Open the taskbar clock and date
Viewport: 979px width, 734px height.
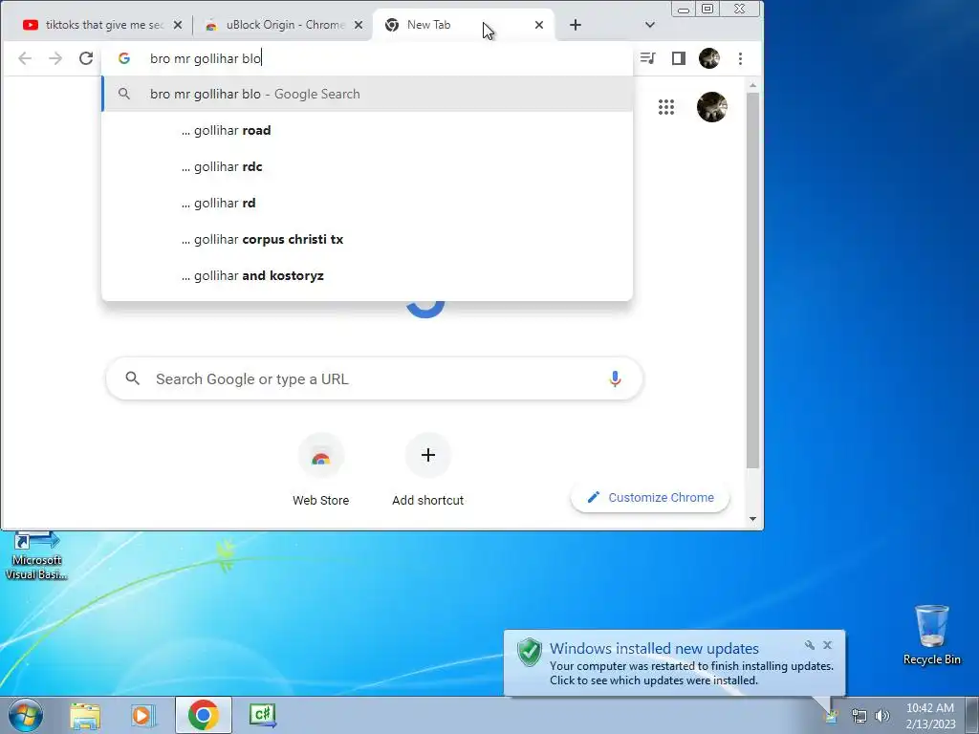coord(930,716)
